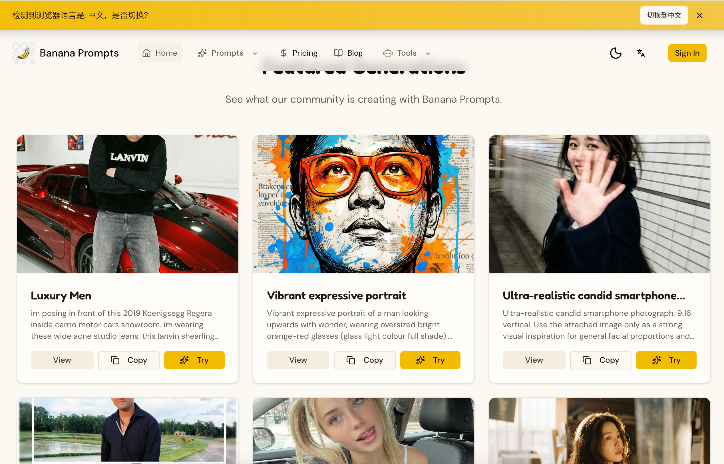Open the language translate icon
This screenshot has width=724, height=464.
[x=641, y=53]
